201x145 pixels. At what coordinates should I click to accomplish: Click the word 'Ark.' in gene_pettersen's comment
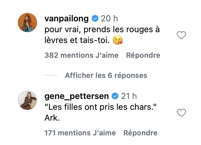click(52, 118)
